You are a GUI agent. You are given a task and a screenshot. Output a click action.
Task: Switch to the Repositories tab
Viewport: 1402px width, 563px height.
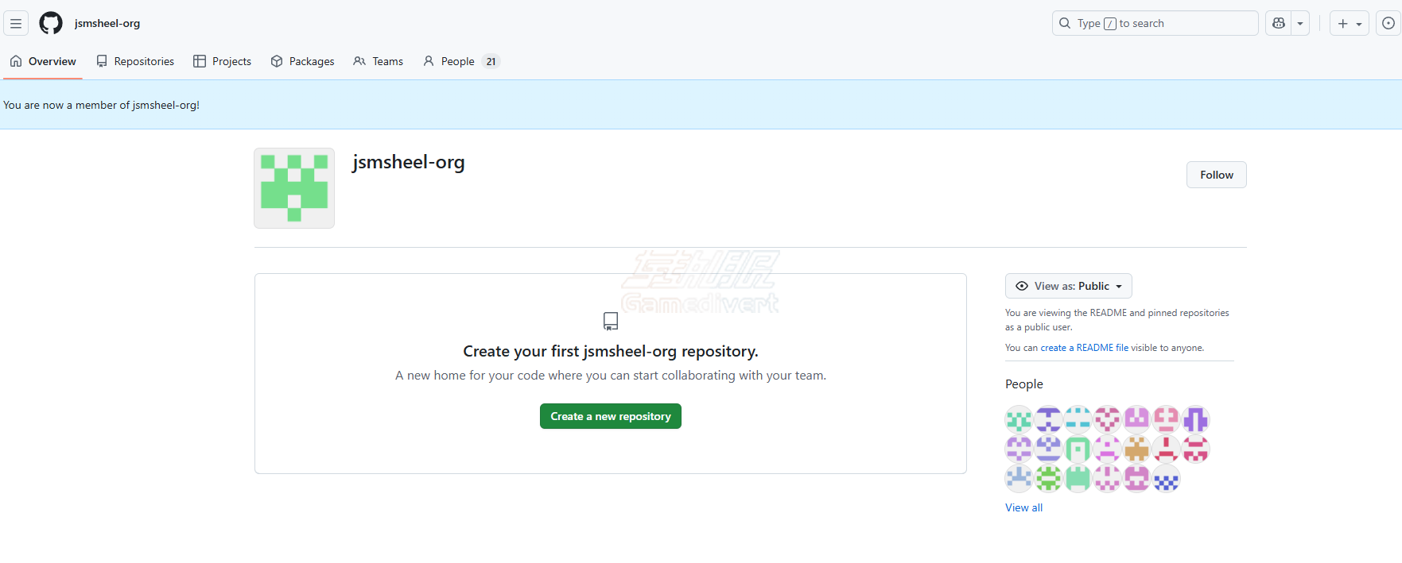tap(135, 61)
